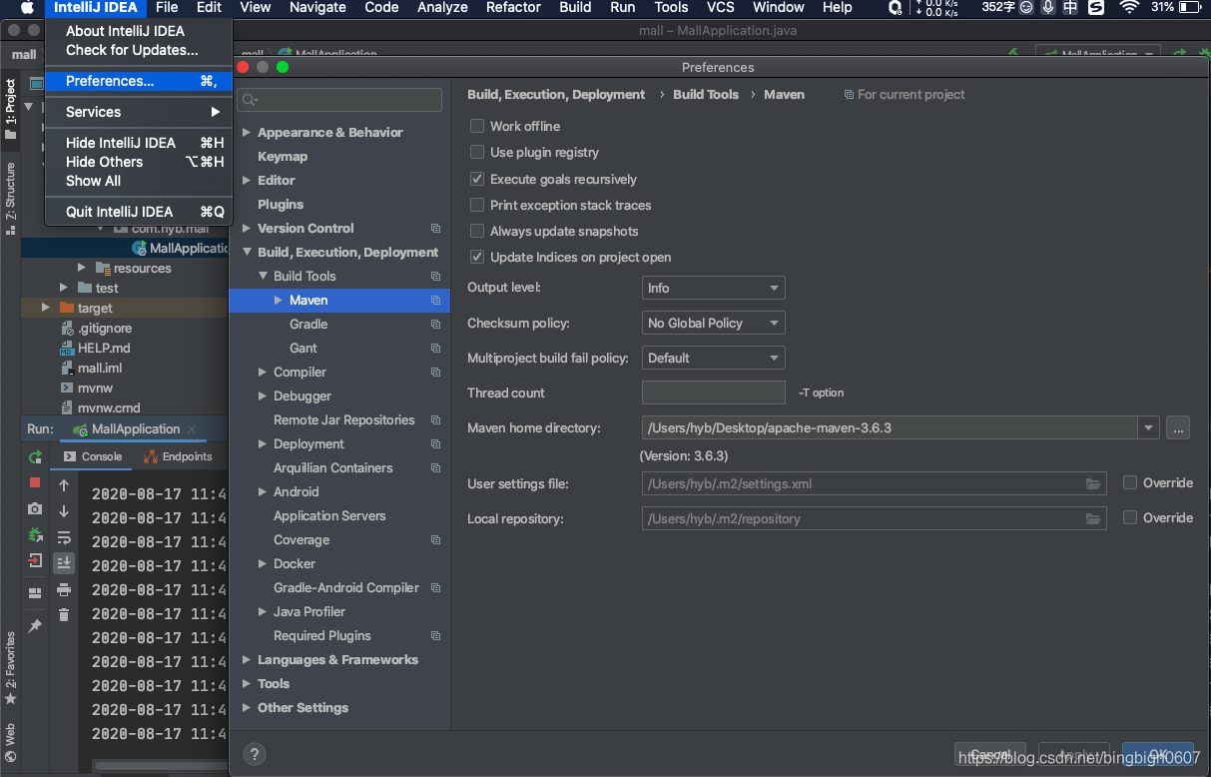
Task: Open the Output level Info dropdown
Action: 713,288
